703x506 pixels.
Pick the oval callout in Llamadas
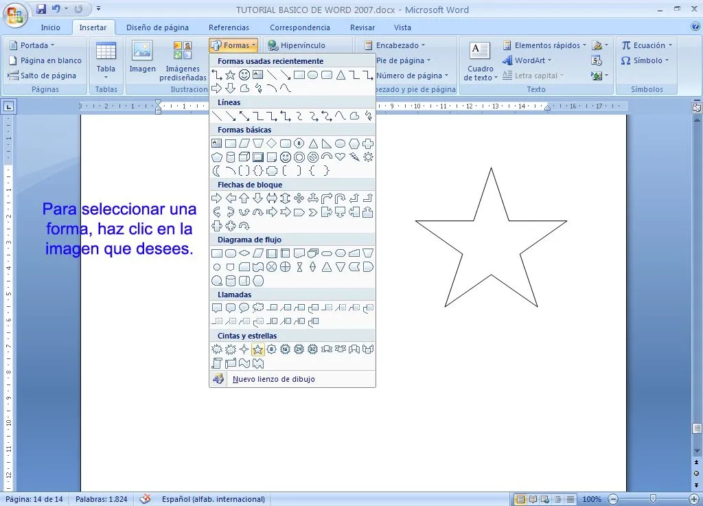pos(244,308)
